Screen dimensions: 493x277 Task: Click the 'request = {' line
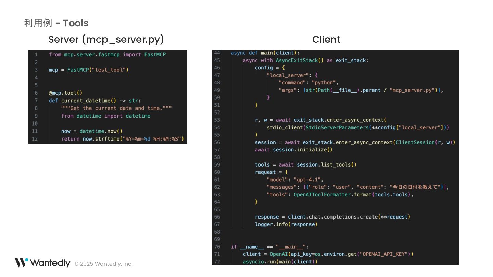[x=271, y=172]
